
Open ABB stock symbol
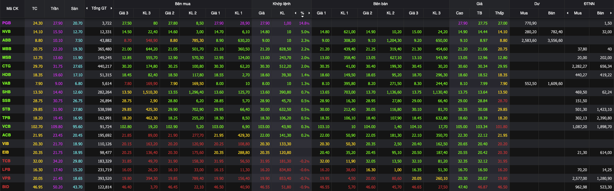coord(6,40)
